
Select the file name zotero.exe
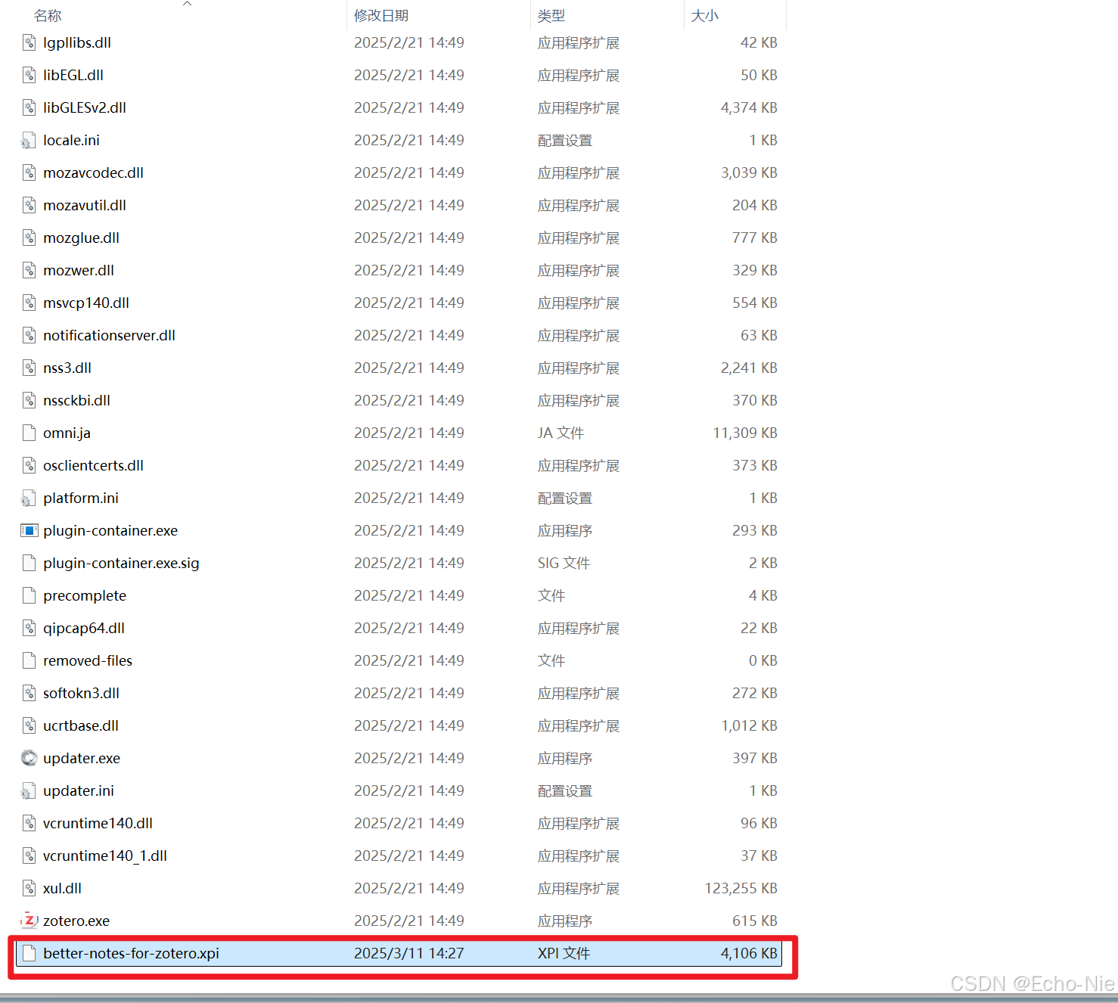click(x=76, y=921)
